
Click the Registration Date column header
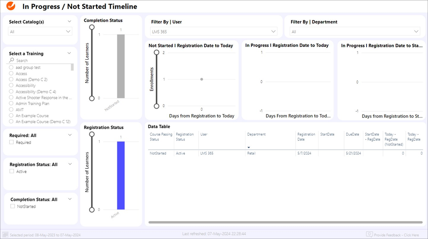(306, 137)
